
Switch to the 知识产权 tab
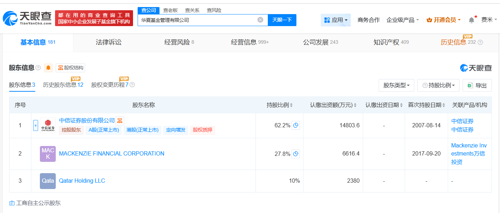point(386,42)
